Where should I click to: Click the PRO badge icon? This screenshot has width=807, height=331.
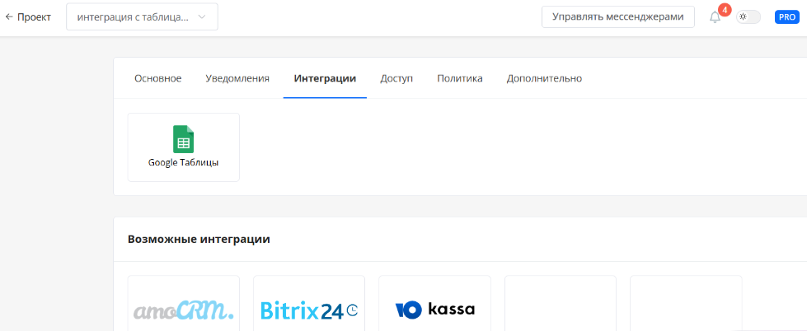786,17
